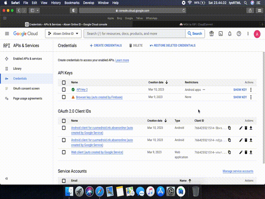The width and height of the screenshot is (265, 199).
Task: Select the first Android client checkbox (5bvs)
Action: pos(64,128)
